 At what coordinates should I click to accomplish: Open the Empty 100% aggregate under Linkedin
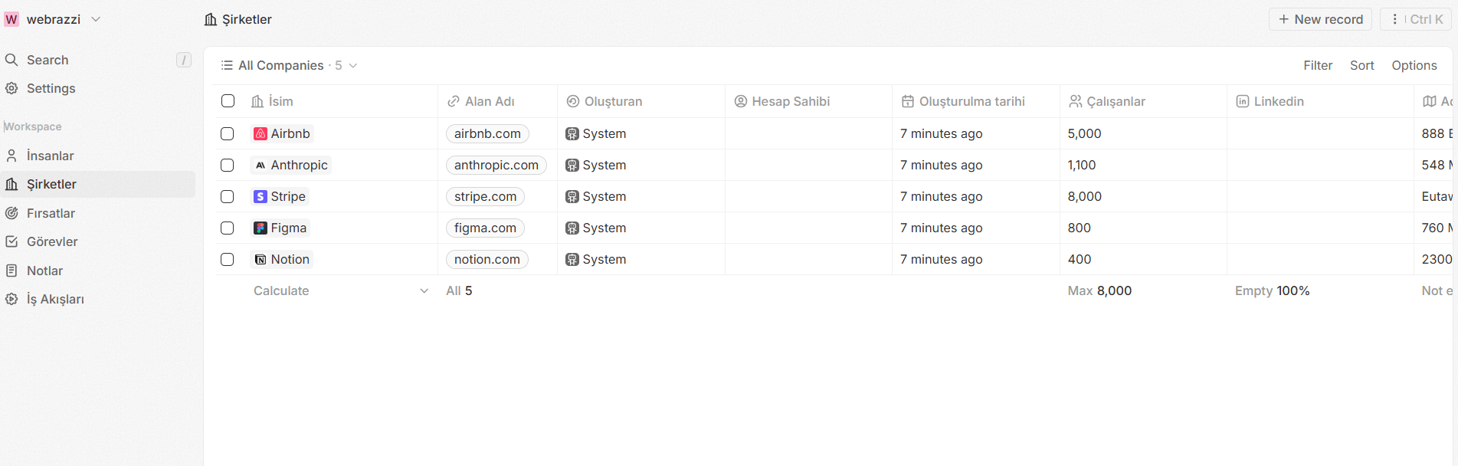(x=1272, y=290)
